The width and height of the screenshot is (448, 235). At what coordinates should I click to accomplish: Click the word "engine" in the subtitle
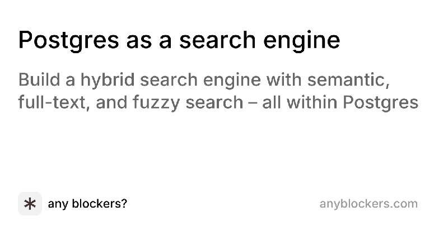[x=238, y=80]
